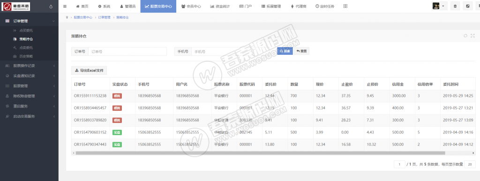Screen dimensions: 480x181
Task: Select 历史策略 in the sidebar
Action: click(x=26, y=56)
